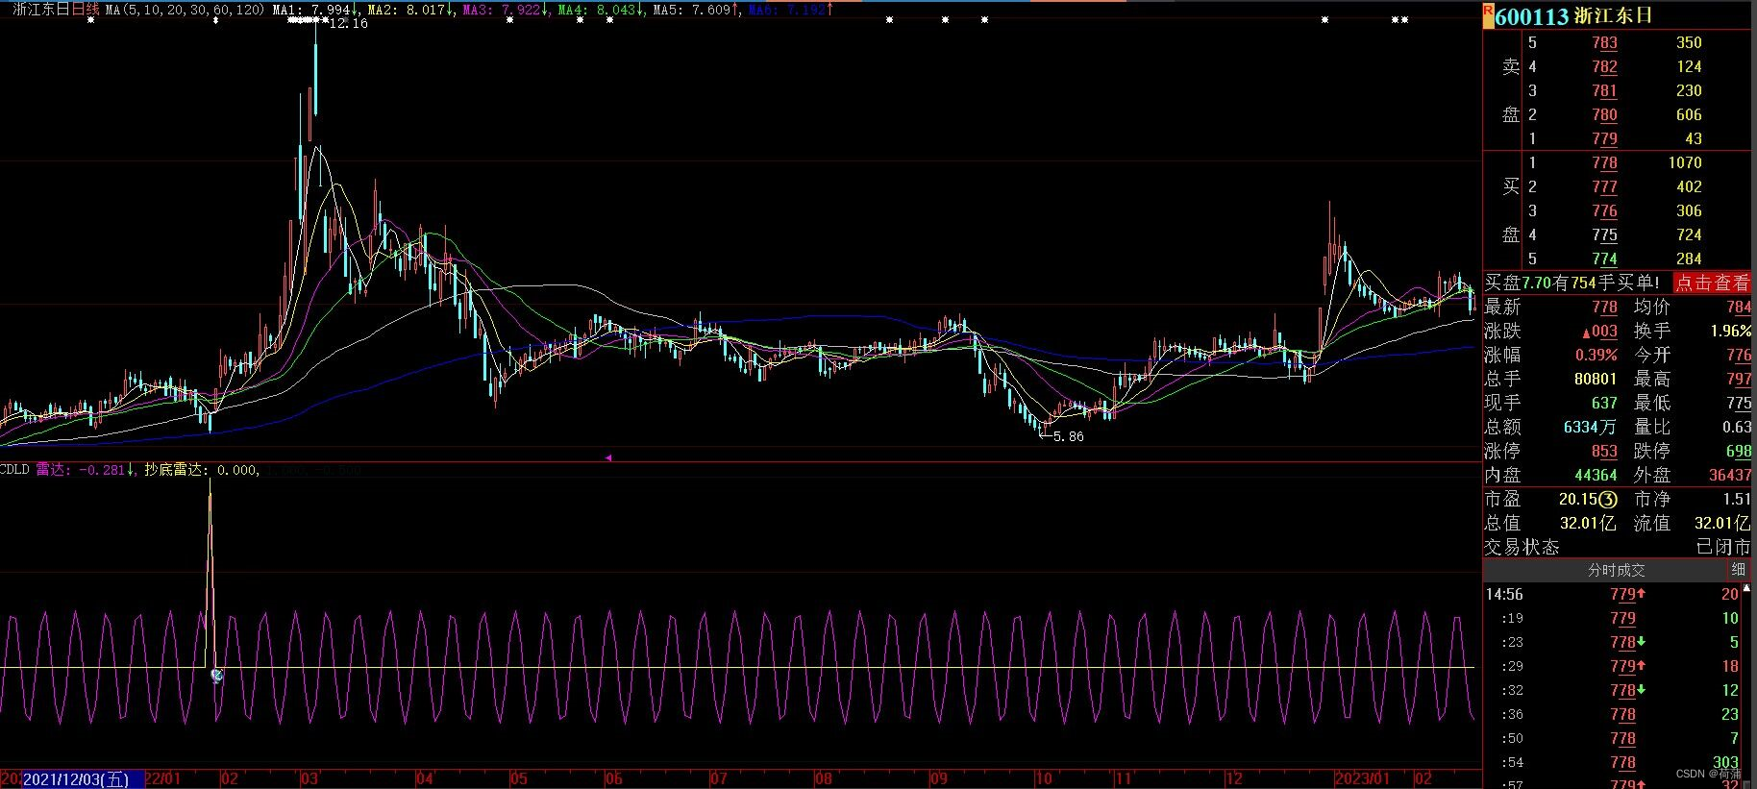Click the small magenta arrow marker above the CDLD pane
The image size is (1757, 789).
coord(608,457)
